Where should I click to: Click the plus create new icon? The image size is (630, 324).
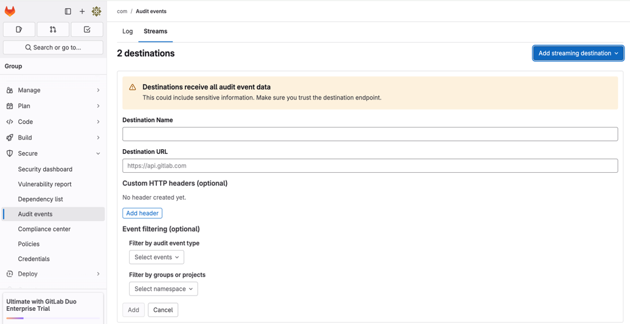point(82,11)
